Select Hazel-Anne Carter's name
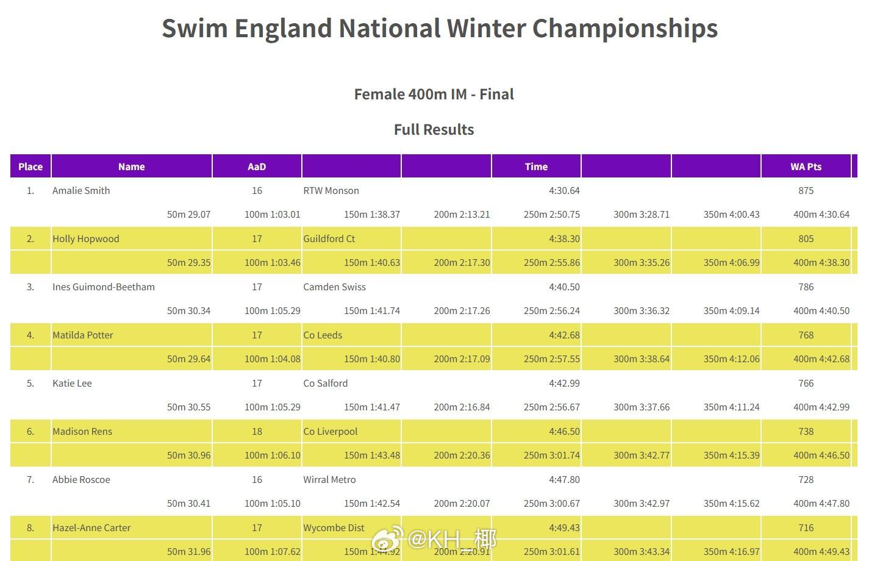The width and height of the screenshot is (869, 561). point(91,527)
